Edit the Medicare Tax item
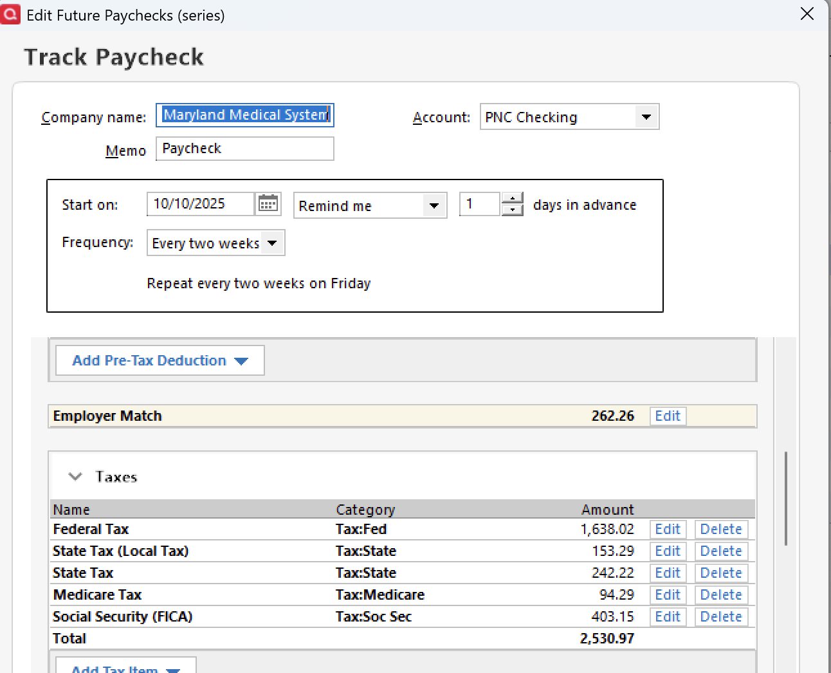The height and width of the screenshot is (673, 831). 668,595
